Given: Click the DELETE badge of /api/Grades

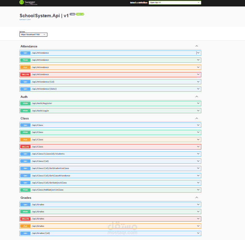Looking at the screenshot, I should [25, 219].
